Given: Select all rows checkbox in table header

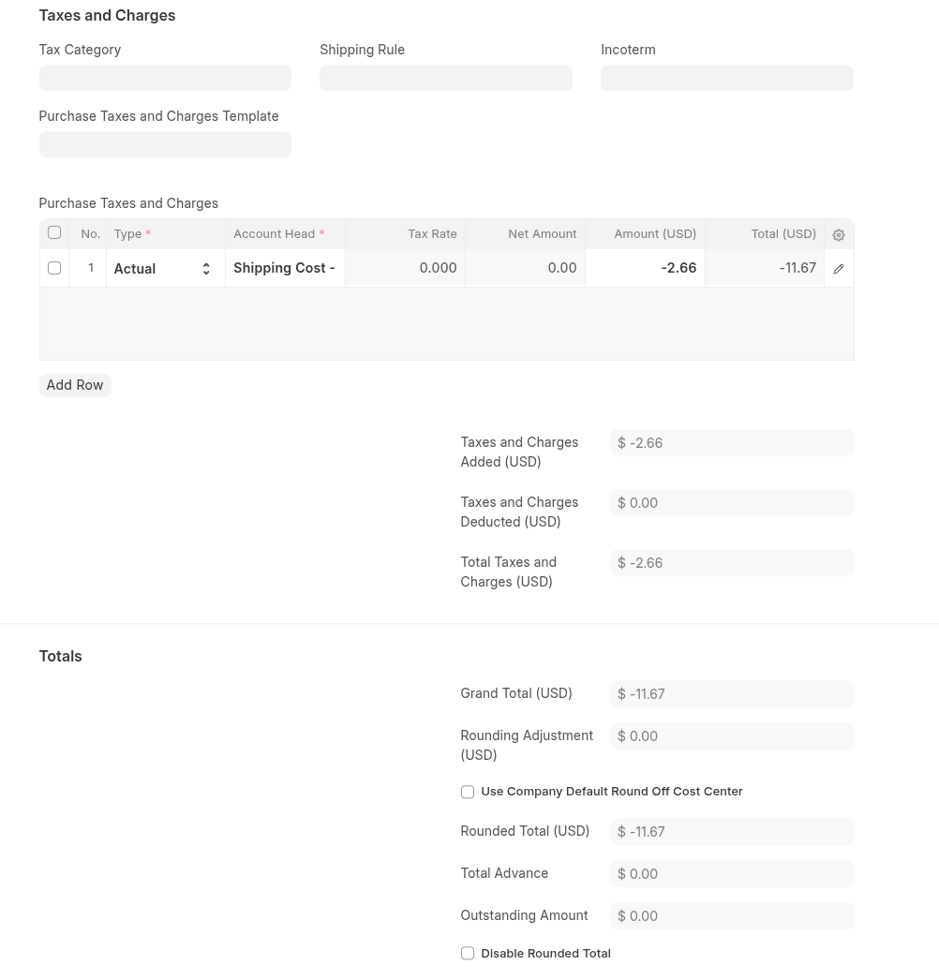Looking at the screenshot, I should coord(54,232).
